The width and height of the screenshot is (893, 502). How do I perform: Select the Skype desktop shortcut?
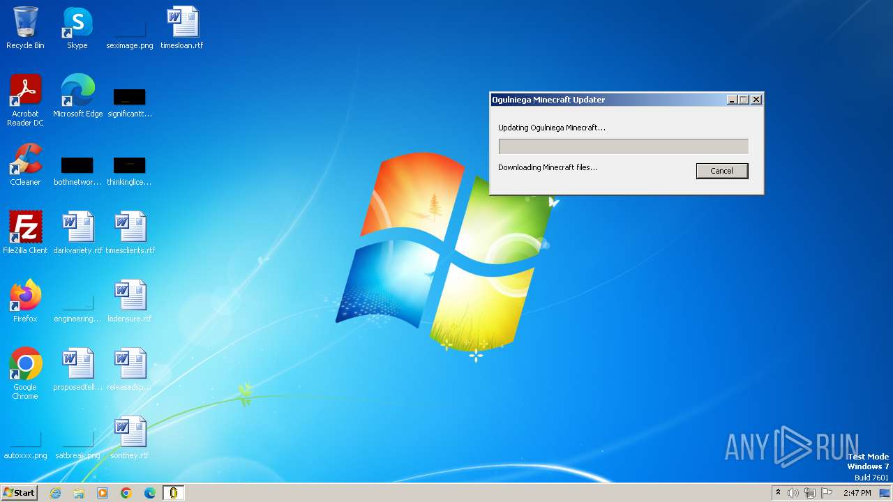[x=77, y=29]
